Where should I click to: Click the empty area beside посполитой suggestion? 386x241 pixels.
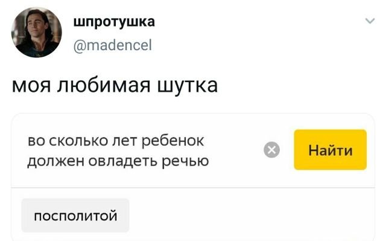pos(251,216)
